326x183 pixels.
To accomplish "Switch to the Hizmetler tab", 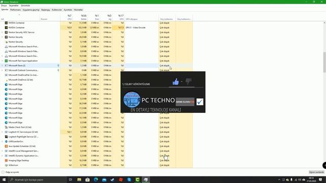I will 78,10.
